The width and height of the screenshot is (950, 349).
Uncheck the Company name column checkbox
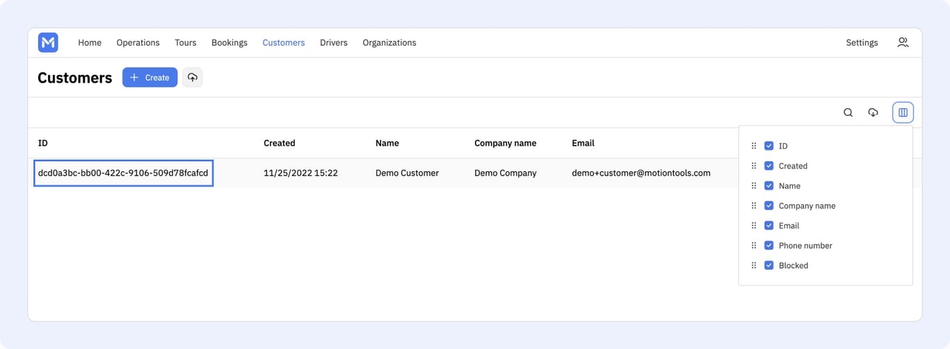pos(768,205)
